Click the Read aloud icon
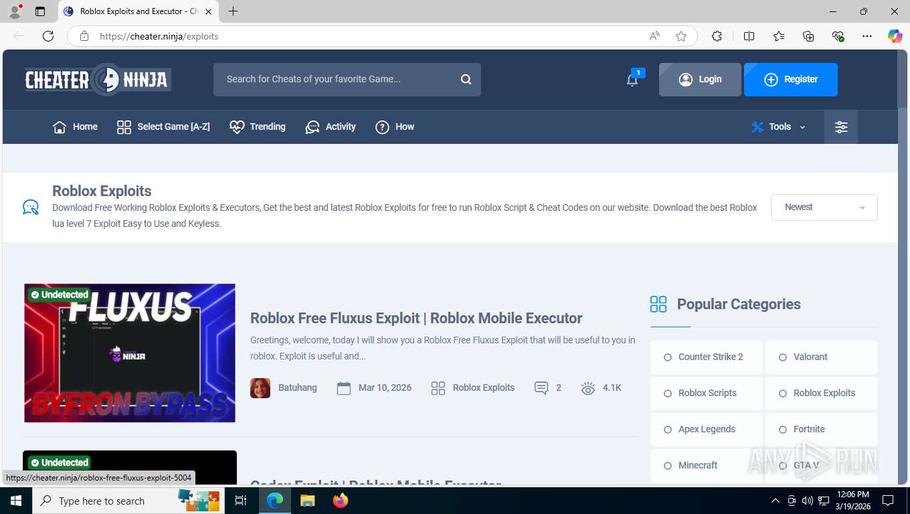 click(654, 36)
